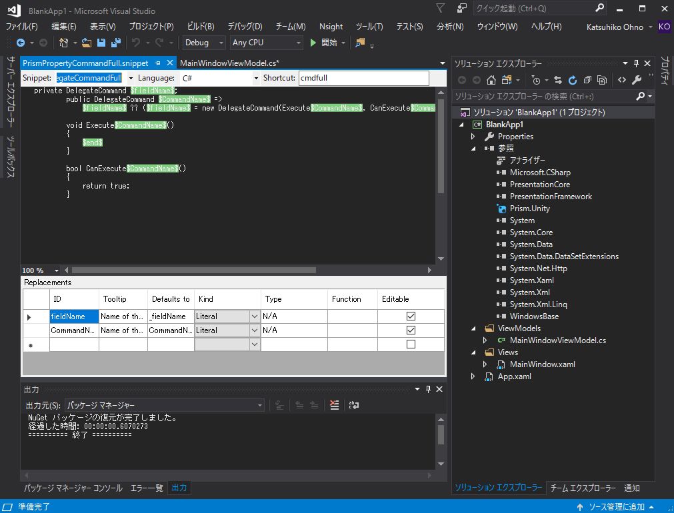Collapse the ViewModels folder
The height and width of the screenshot is (513, 674).
click(473, 328)
